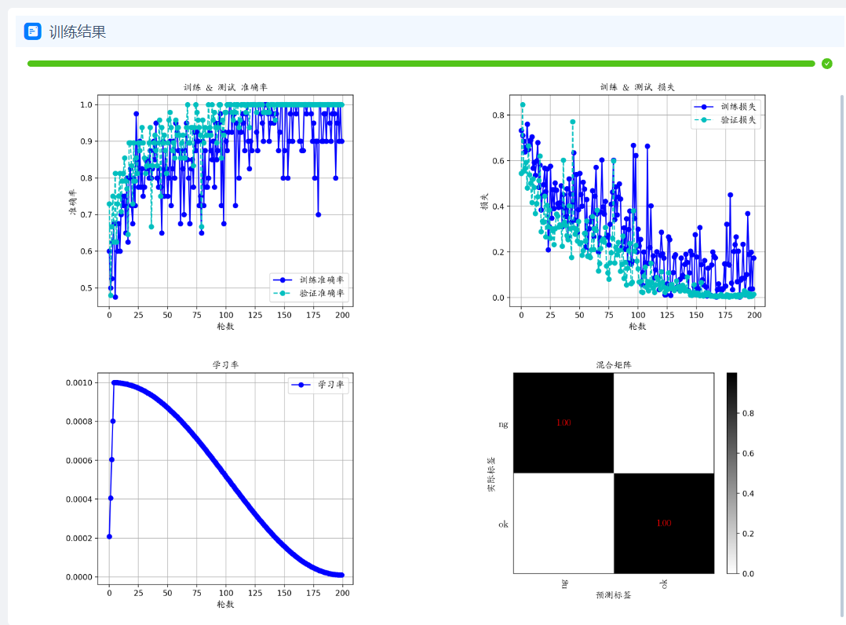Screen dimensions: 846x625
Task: Click the ok-ok black matrix cell
Action: 664,523
